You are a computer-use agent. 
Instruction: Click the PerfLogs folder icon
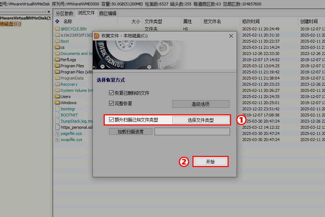[57, 59]
